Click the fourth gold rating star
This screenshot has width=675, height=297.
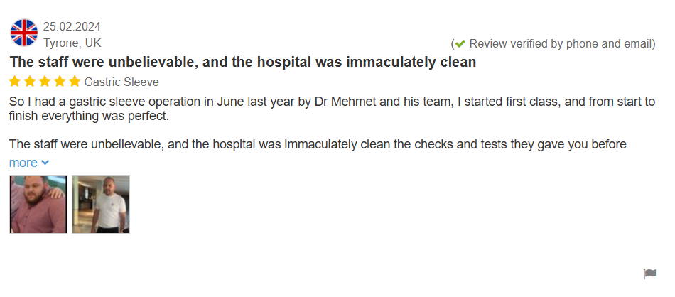tap(60, 82)
